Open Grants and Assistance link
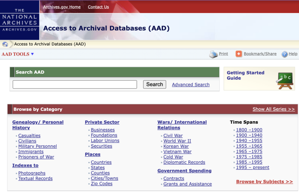The image size is (299, 192). tap(188, 184)
